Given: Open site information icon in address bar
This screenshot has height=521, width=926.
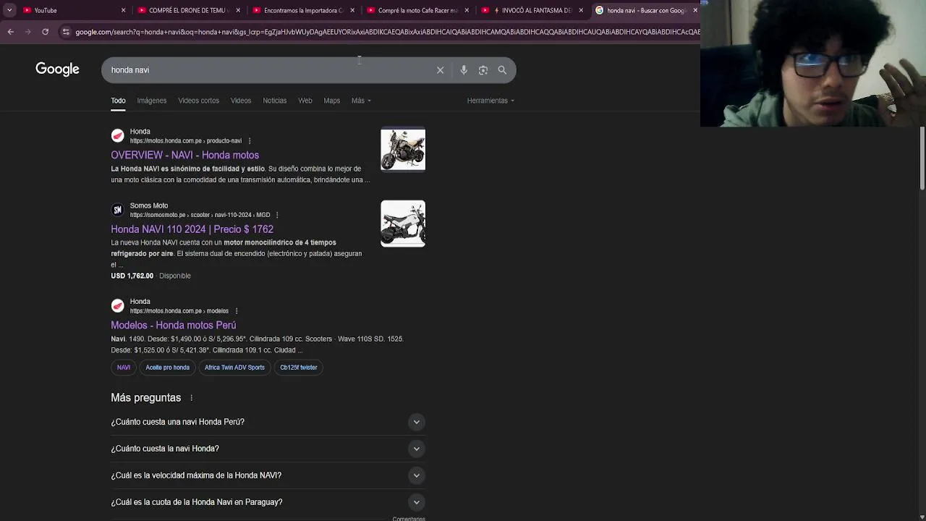Looking at the screenshot, I should tap(66, 32).
